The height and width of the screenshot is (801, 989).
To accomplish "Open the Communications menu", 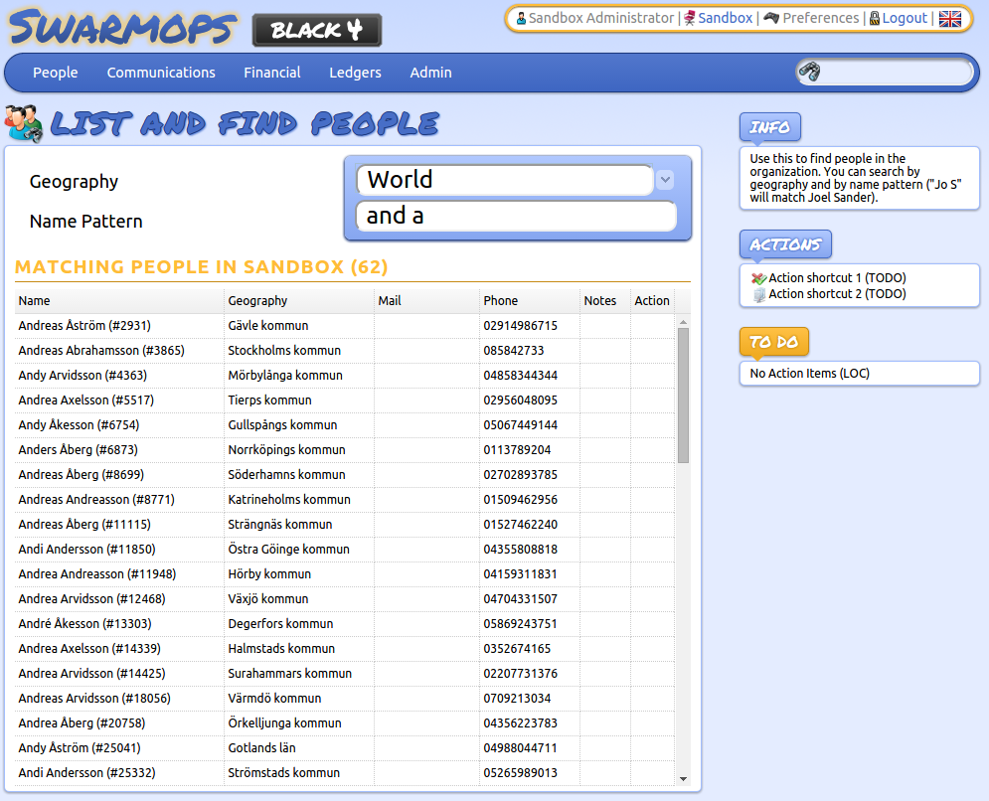I will [x=161, y=73].
